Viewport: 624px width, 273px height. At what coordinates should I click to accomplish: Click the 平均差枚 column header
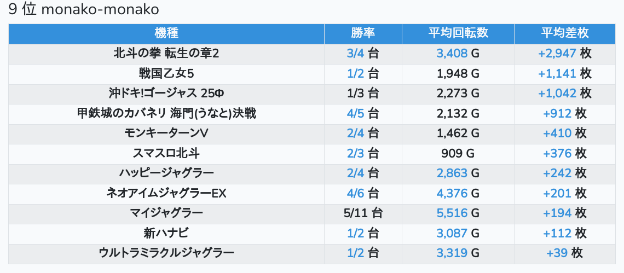coord(565,33)
